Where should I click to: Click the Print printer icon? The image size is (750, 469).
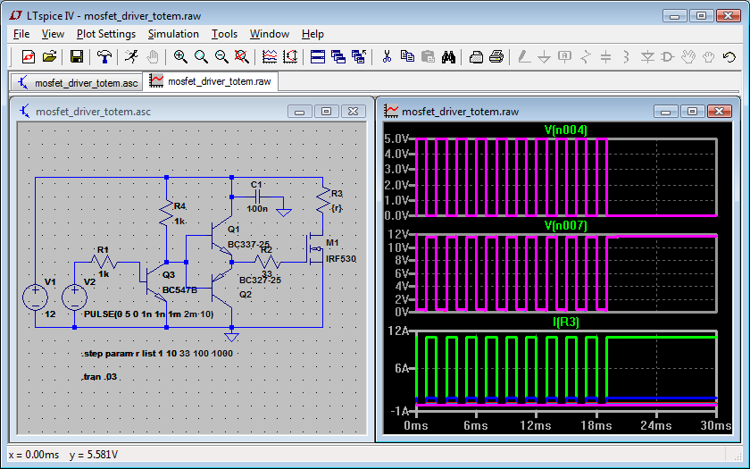click(x=496, y=57)
